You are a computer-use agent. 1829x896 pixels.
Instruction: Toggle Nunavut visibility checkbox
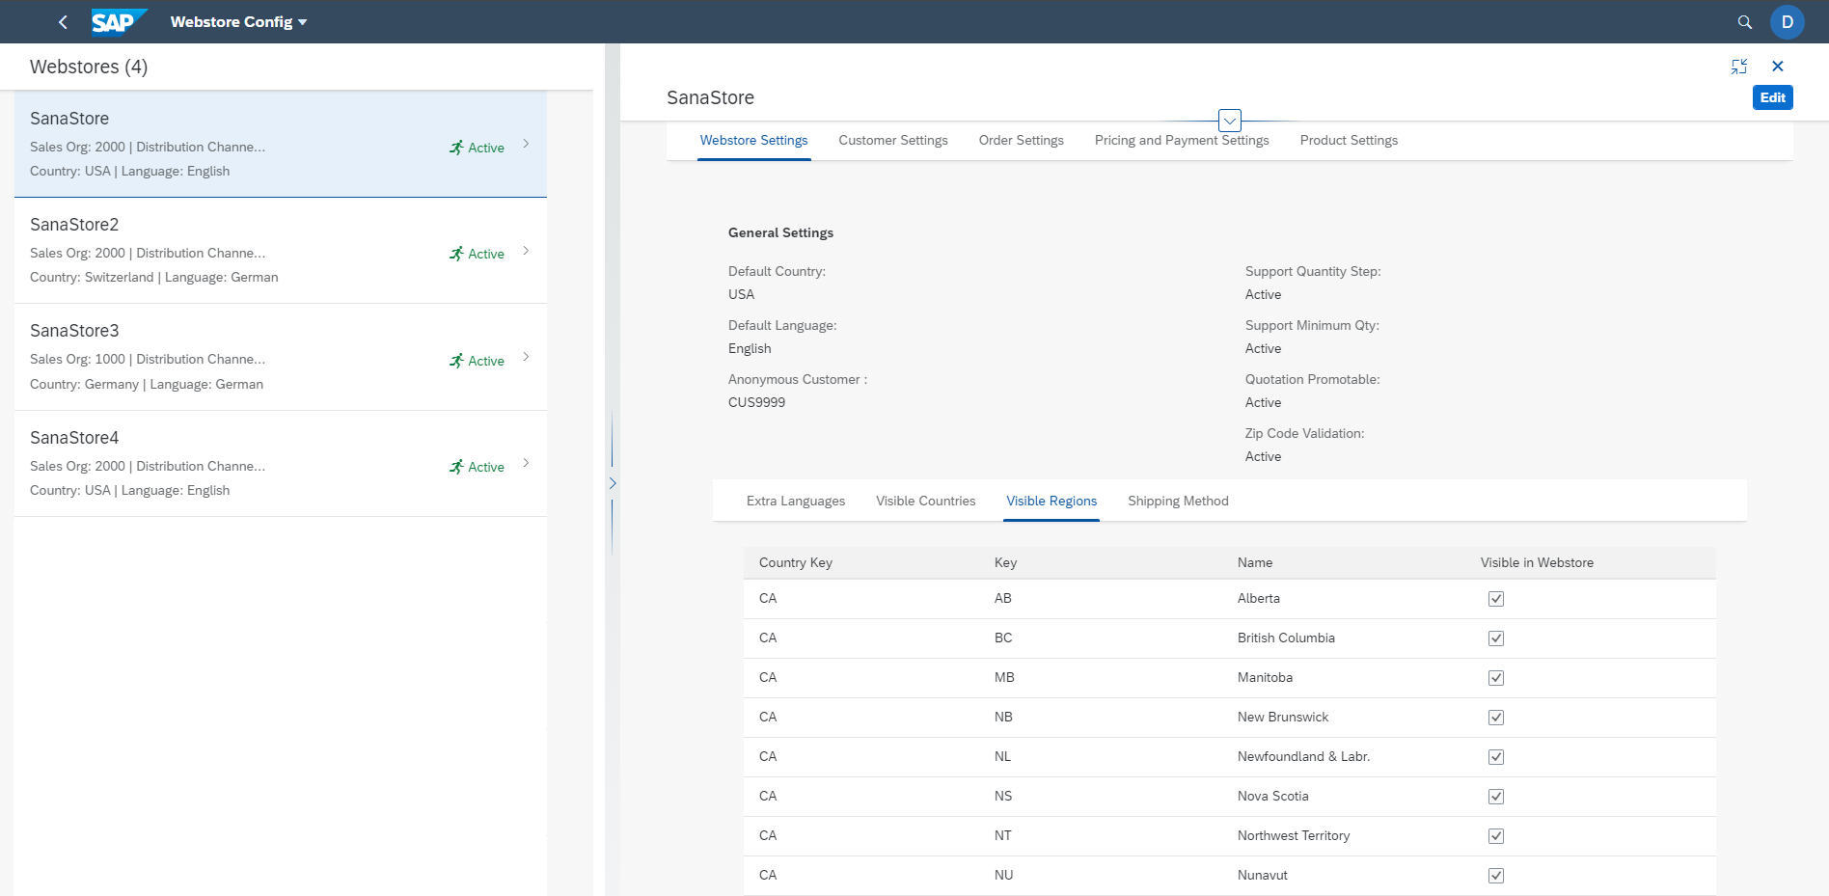point(1496,876)
